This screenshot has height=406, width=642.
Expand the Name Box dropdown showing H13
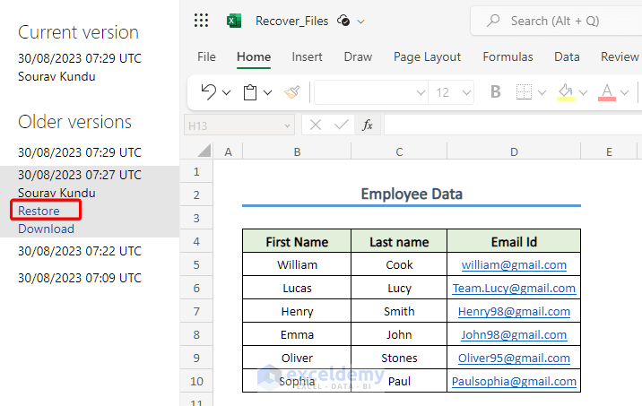(x=287, y=125)
